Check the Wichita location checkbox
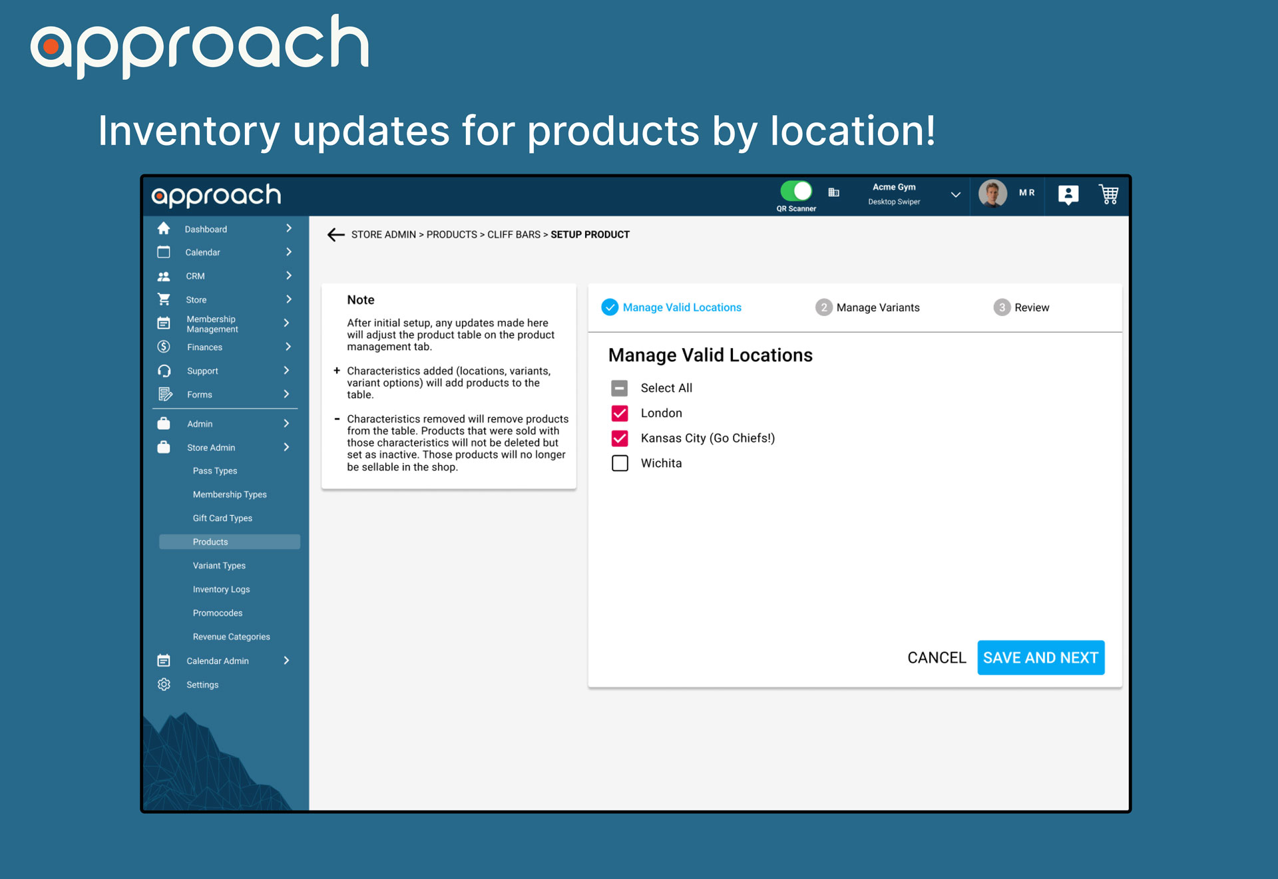The height and width of the screenshot is (879, 1278). (x=620, y=463)
